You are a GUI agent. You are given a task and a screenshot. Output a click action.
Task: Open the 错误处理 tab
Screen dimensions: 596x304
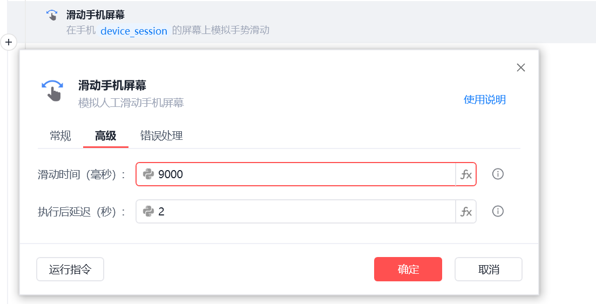pyautogui.click(x=161, y=136)
